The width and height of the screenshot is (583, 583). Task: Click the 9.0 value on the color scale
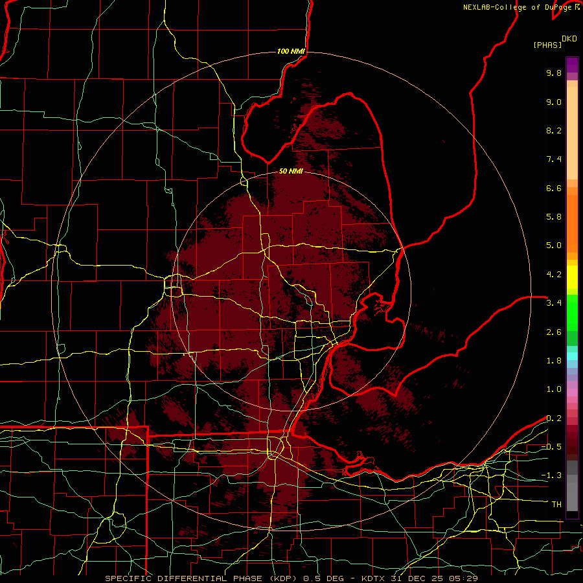[554, 102]
